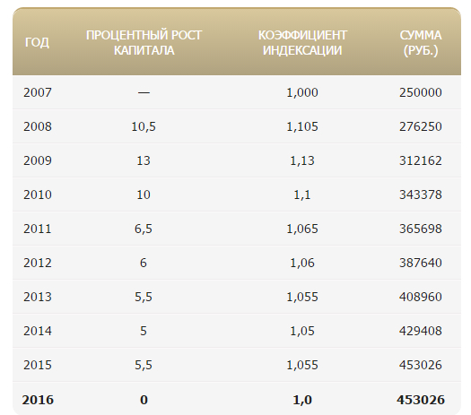Select coefficient 1,065
This screenshot has width=471, height=415.
tap(302, 229)
